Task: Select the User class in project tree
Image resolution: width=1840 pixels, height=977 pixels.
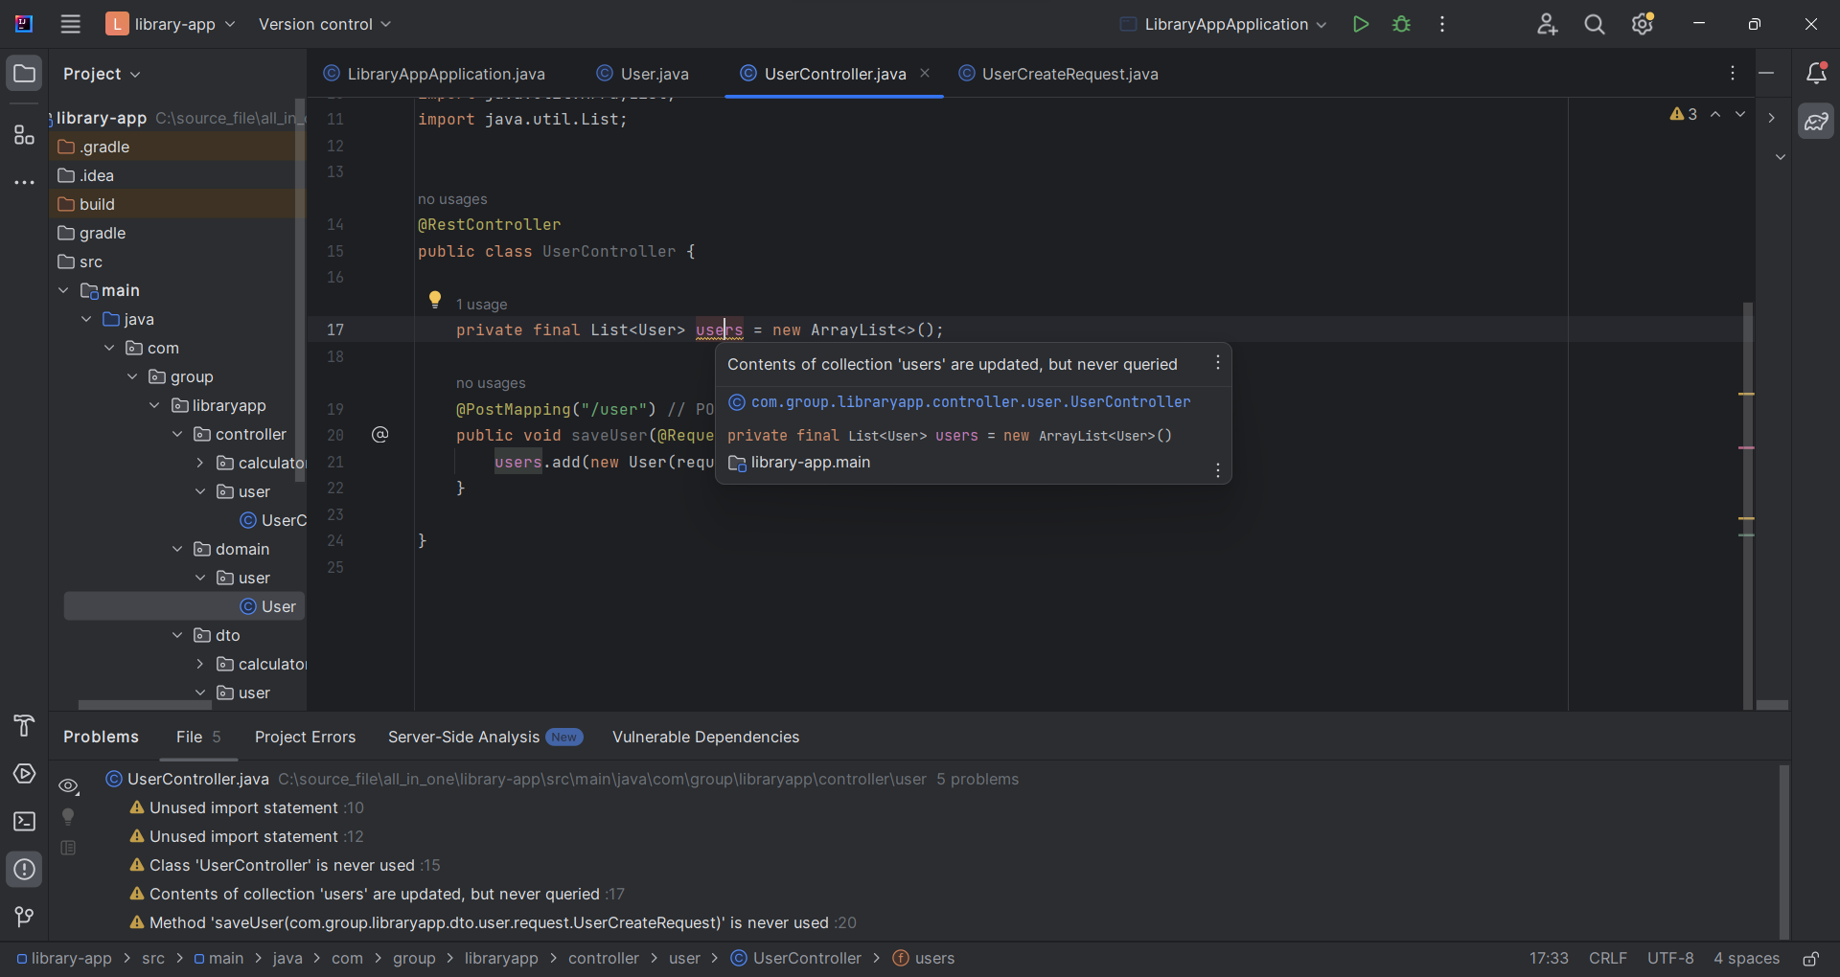Action: click(184, 606)
